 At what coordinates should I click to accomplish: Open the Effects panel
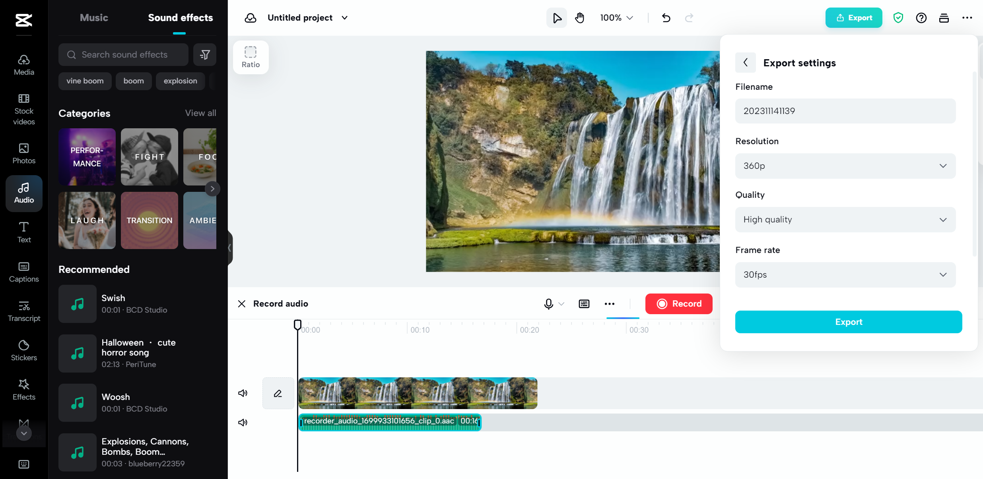tap(23, 389)
